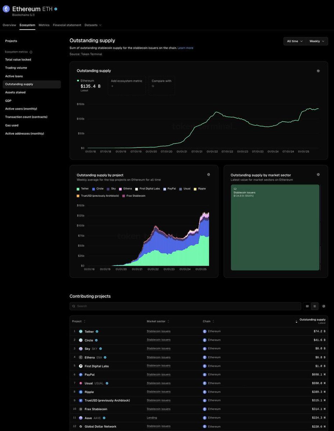This screenshot has width=334, height=431.
Task: Click the magnifier icon in the search box
Action: pos(74,306)
